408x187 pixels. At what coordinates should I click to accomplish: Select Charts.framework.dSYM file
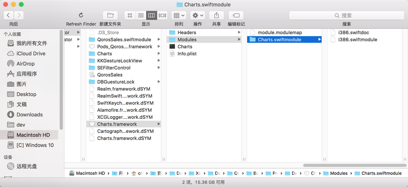click(124, 138)
